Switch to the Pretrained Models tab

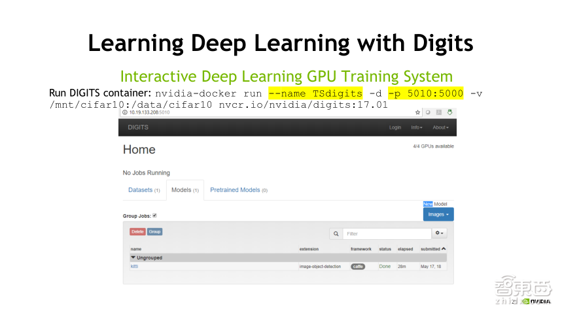pyautogui.click(x=238, y=190)
